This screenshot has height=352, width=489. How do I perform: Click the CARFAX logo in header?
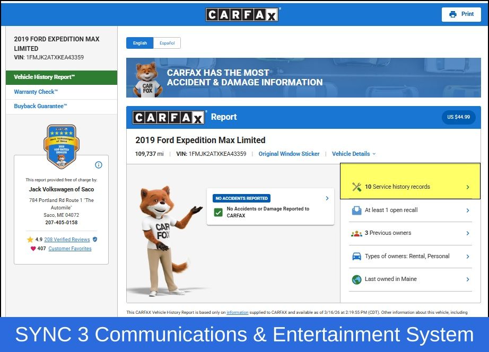tap(242, 14)
